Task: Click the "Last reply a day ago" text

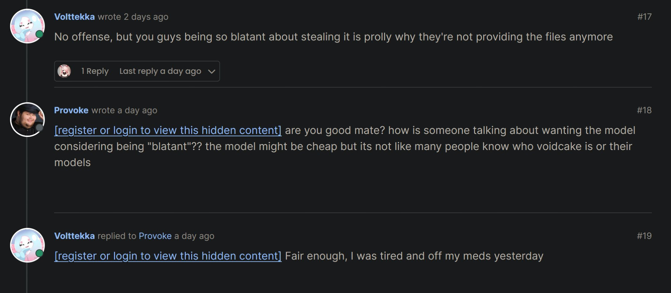Action: tap(160, 71)
